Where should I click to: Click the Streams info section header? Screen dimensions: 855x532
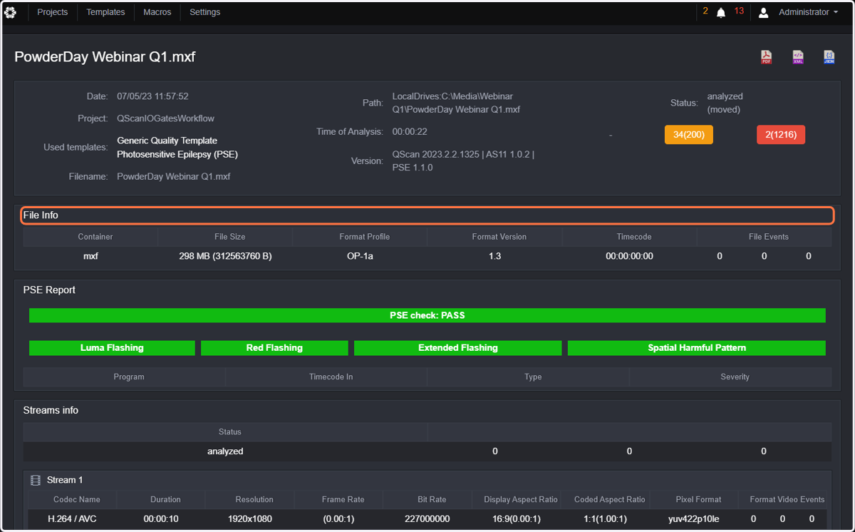(x=51, y=410)
